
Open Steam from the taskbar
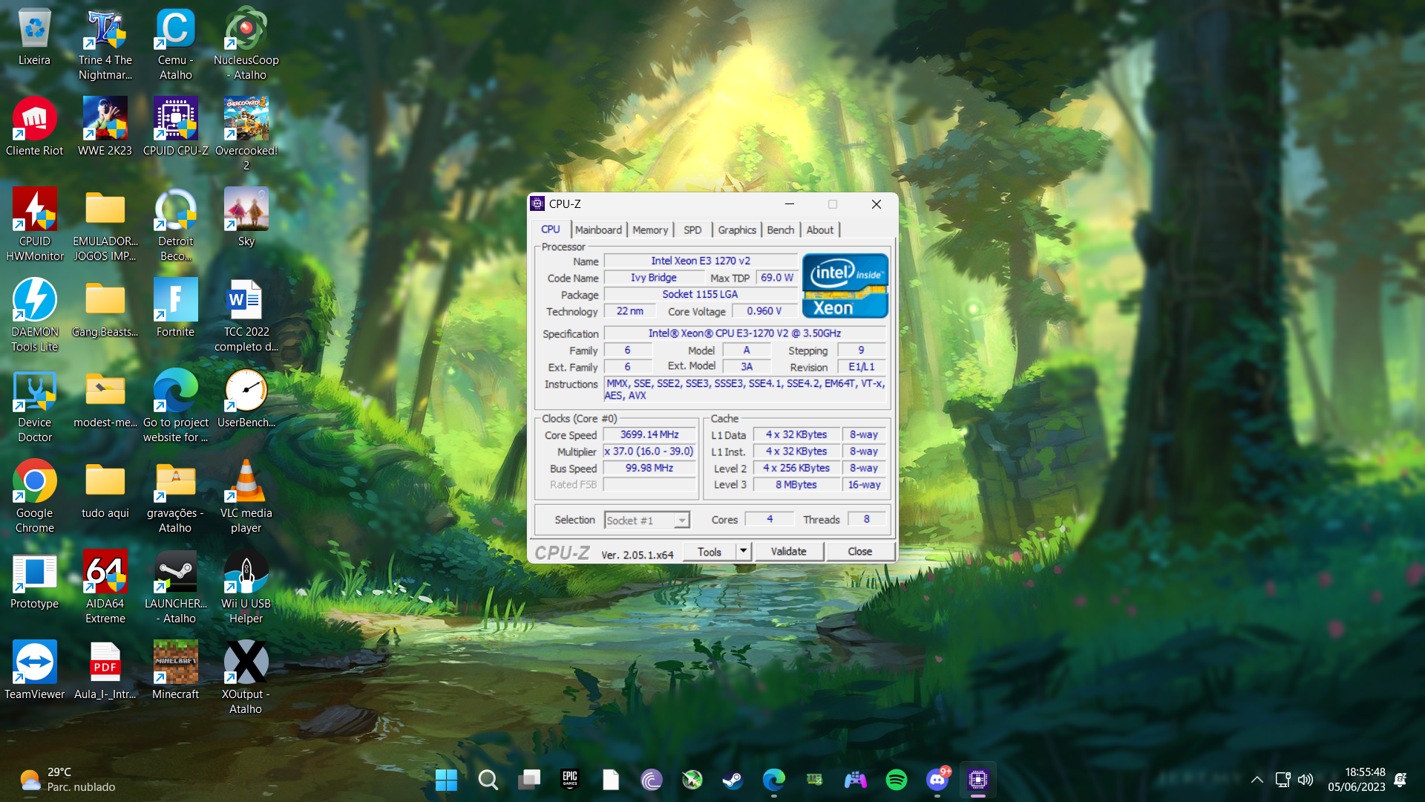[733, 780]
